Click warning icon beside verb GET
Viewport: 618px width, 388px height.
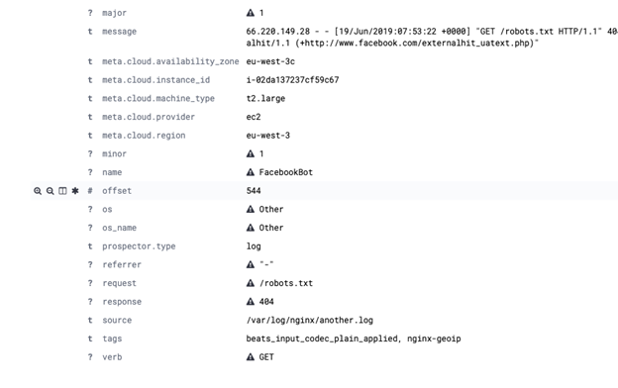(x=251, y=357)
